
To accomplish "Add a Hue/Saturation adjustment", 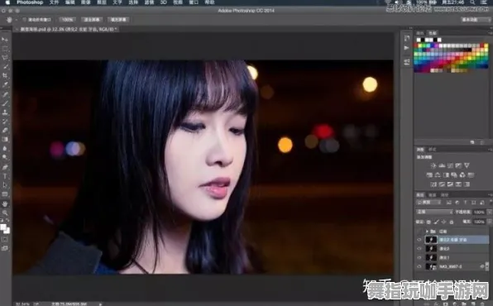I will pyautogui.click(x=429, y=175).
